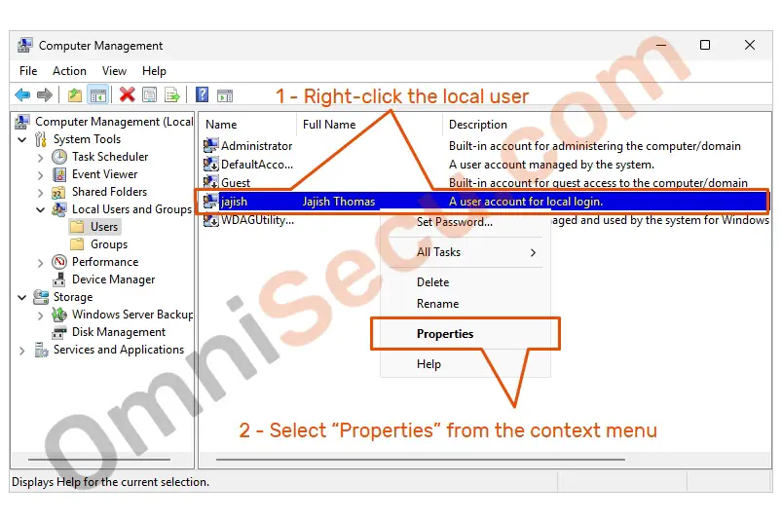Click the System Tools icon

[41, 139]
